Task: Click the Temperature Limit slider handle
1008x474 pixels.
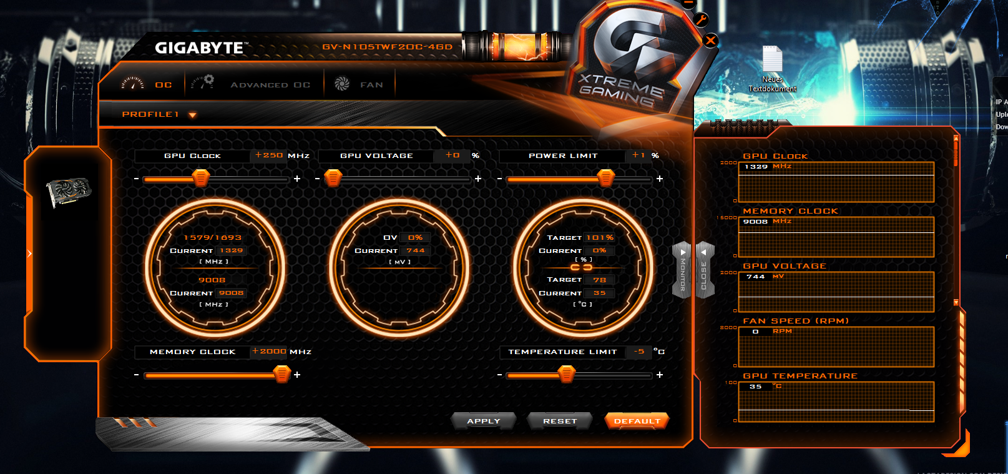Action: point(566,374)
